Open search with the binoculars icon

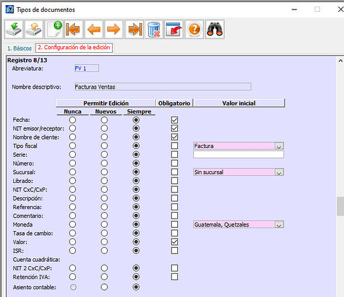[x=215, y=29]
